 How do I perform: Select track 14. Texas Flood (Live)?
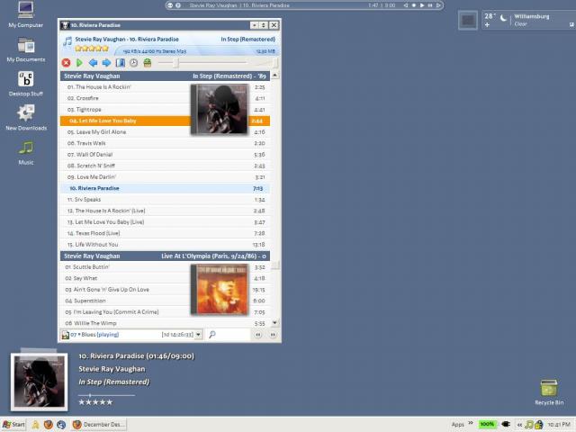point(165,233)
